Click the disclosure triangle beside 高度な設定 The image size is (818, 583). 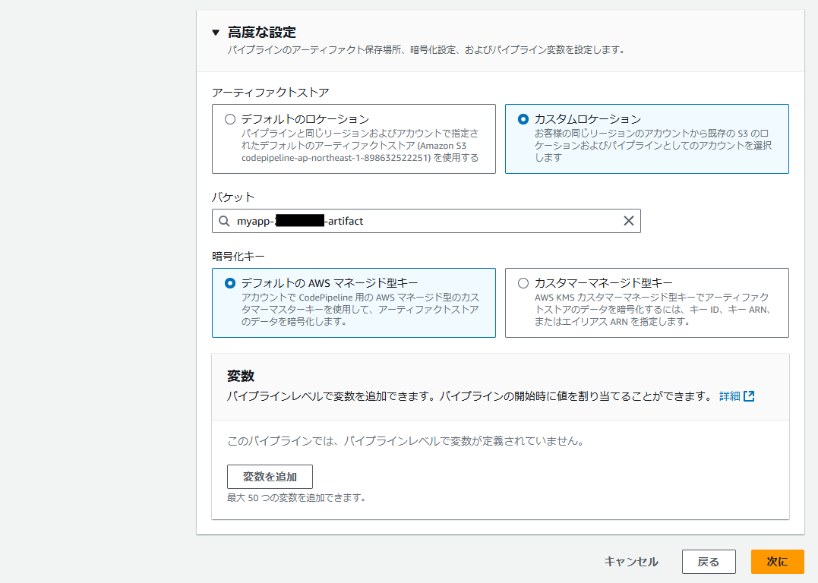(215, 32)
